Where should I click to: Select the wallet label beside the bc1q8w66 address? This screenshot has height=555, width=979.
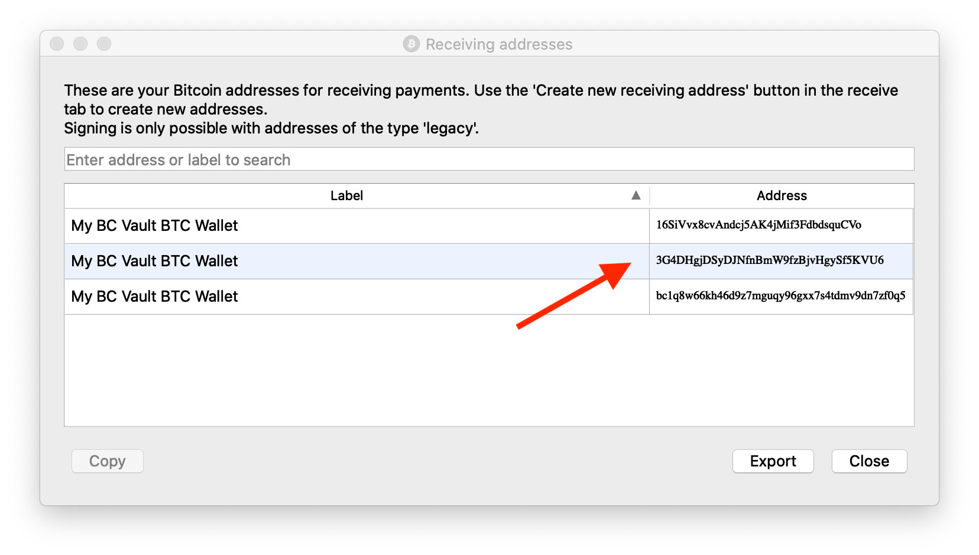pyautogui.click(x=154, y=296)
